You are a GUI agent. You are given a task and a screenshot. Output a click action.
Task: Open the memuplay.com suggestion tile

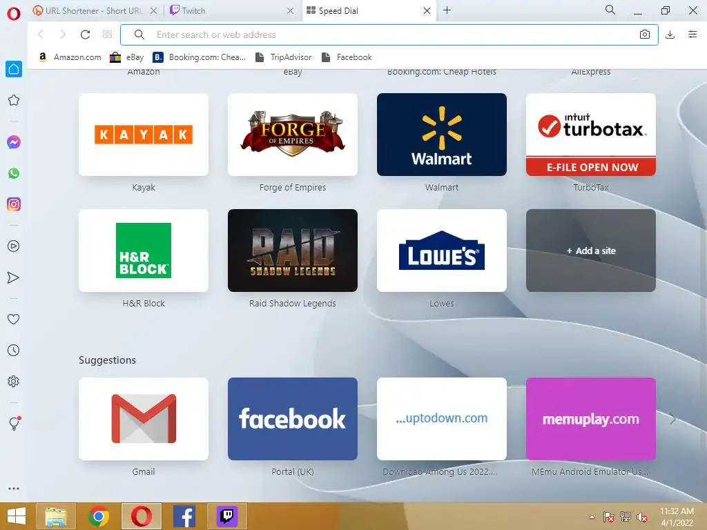pos(591,419)
